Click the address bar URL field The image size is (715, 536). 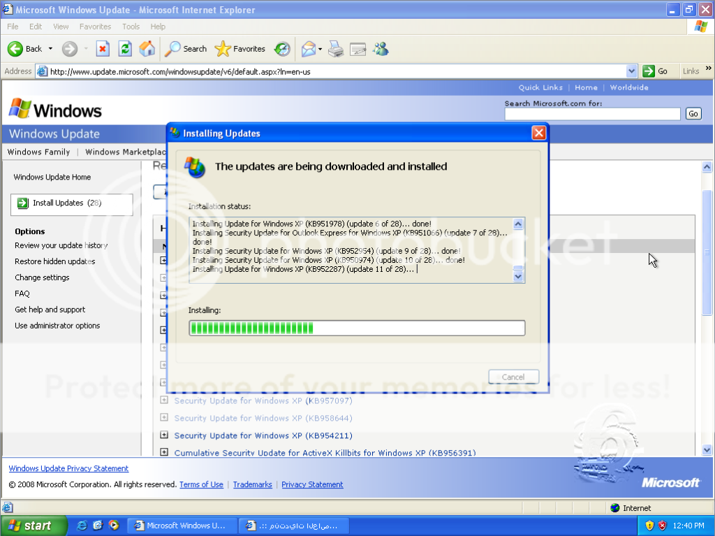(337, 72)
